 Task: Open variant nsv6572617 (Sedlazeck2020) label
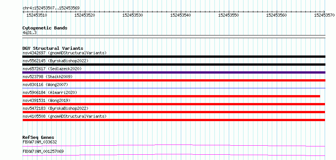coord(52,69)
